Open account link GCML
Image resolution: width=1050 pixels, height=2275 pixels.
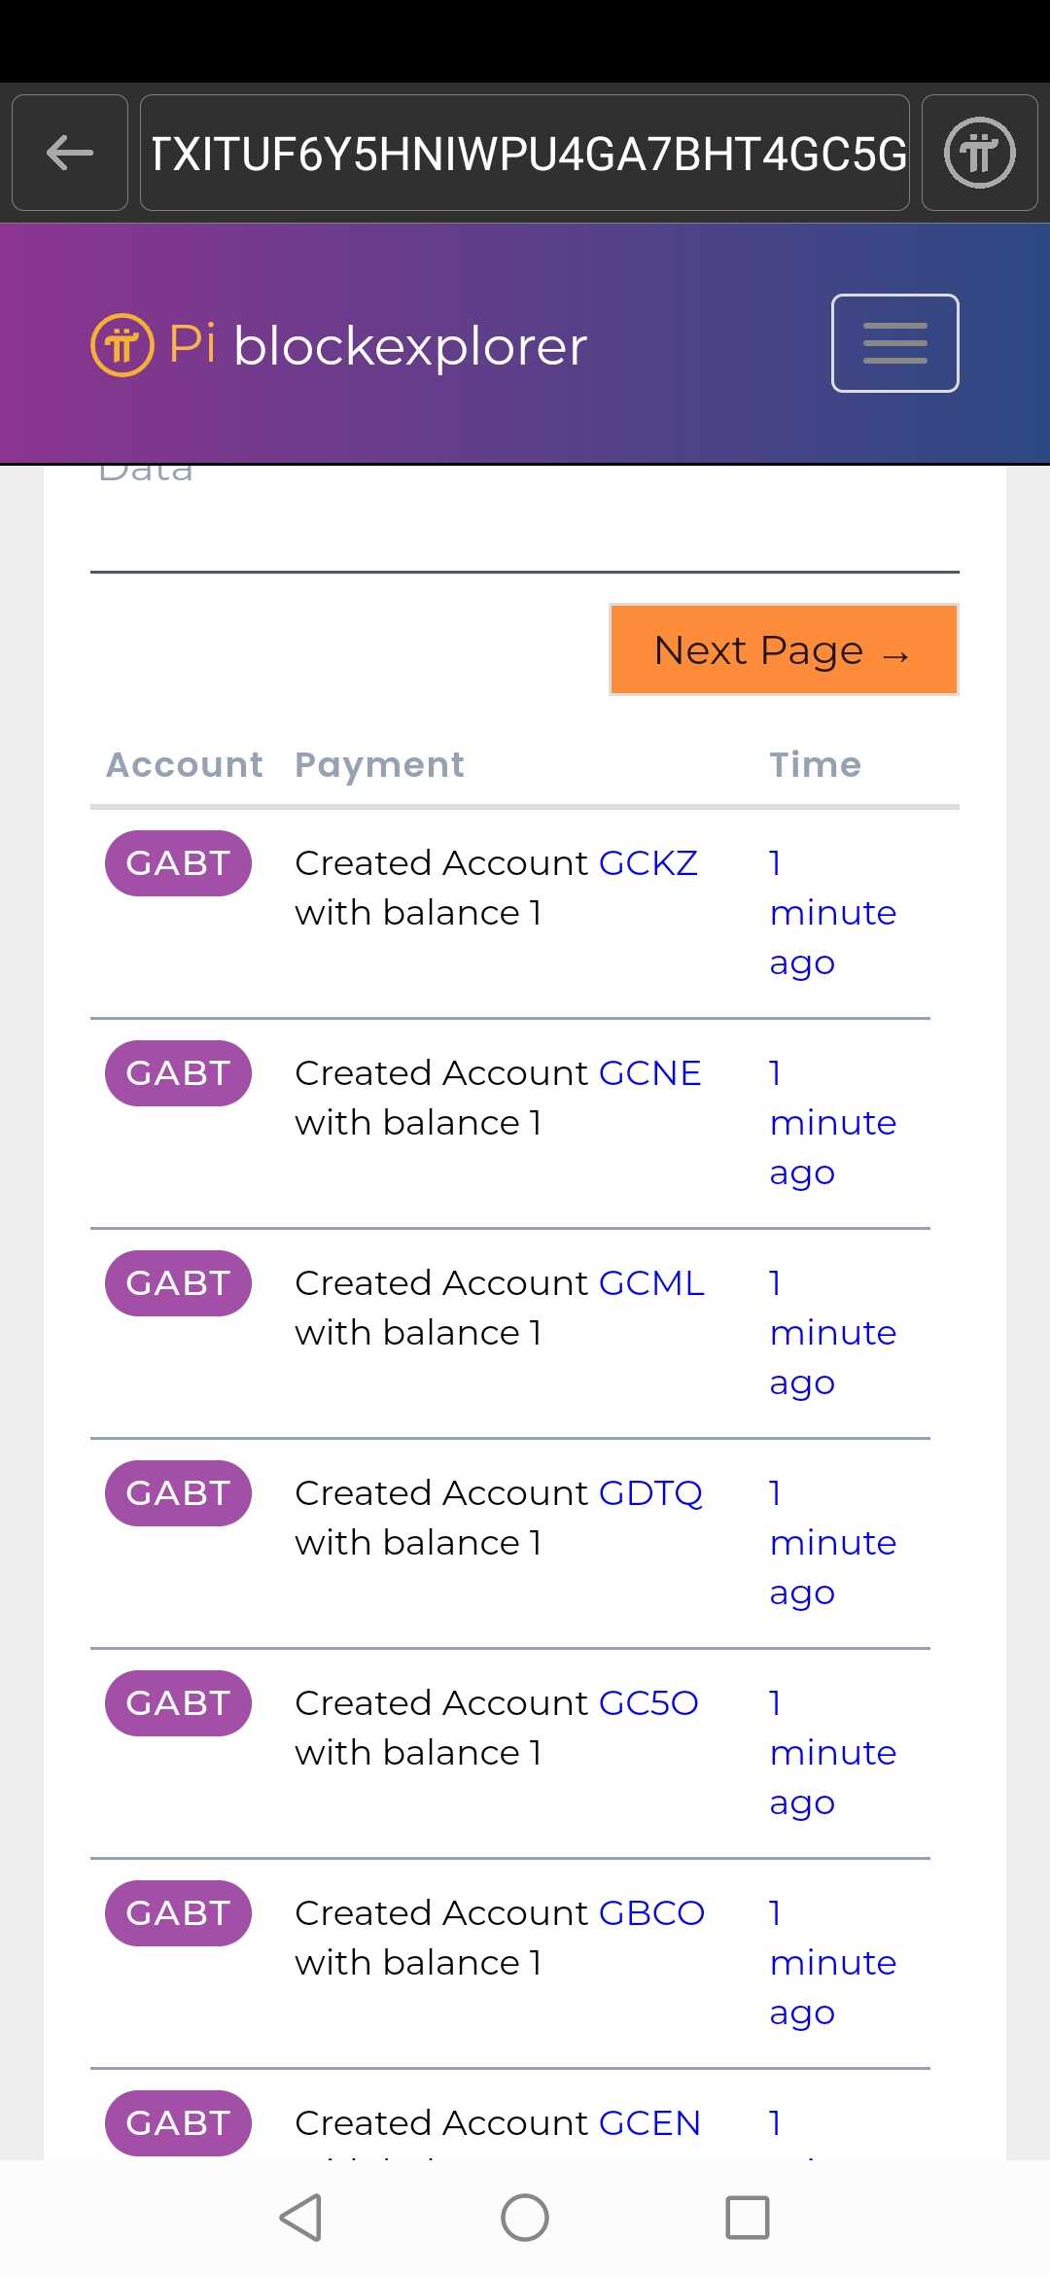point(651,1283)
